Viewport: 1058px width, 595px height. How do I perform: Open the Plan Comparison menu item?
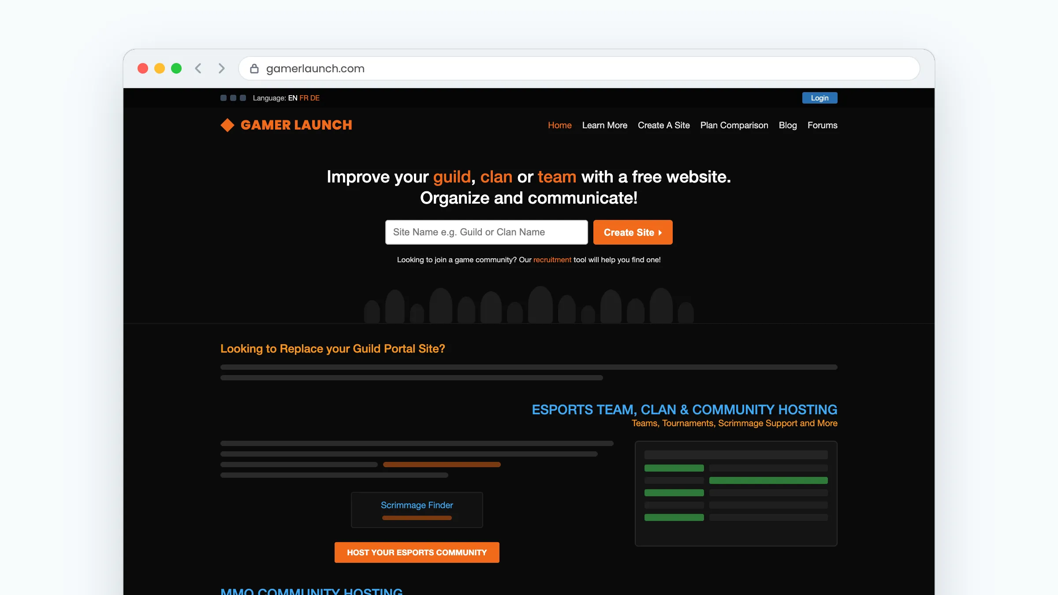[x=734, y=125]
